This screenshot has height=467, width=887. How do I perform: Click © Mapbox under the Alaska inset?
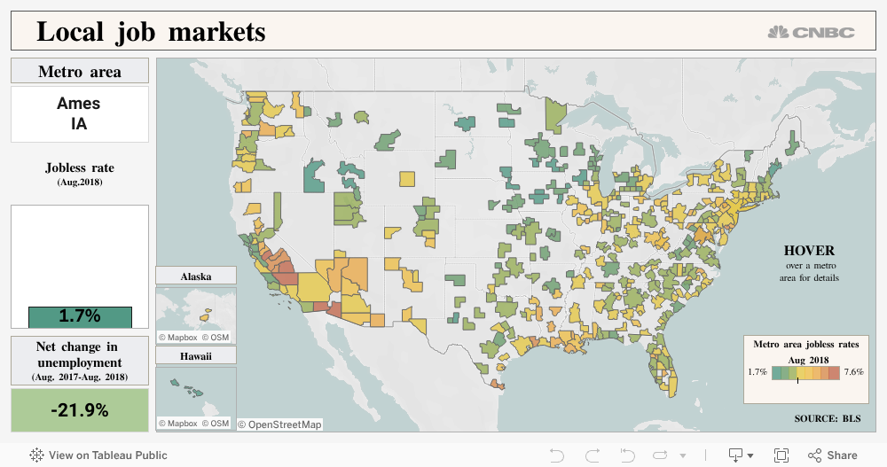(x=178, y=338)
